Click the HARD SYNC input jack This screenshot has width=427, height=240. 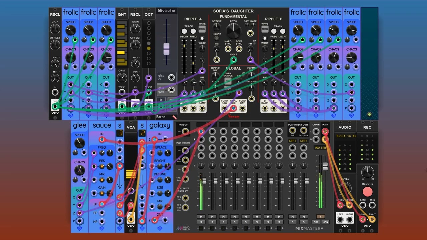pyautogui.click(x=228, y=49)
